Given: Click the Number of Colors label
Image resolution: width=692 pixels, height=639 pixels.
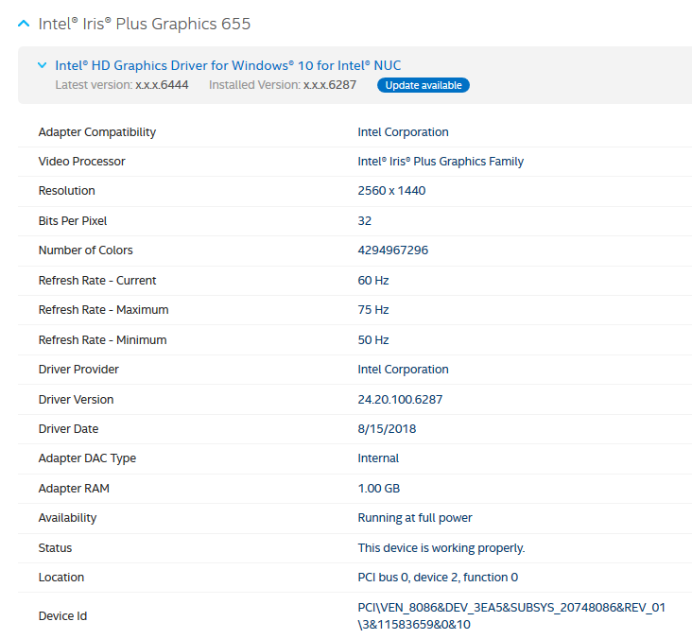Looking at the screenshot, I should click(x=86, y=250).
